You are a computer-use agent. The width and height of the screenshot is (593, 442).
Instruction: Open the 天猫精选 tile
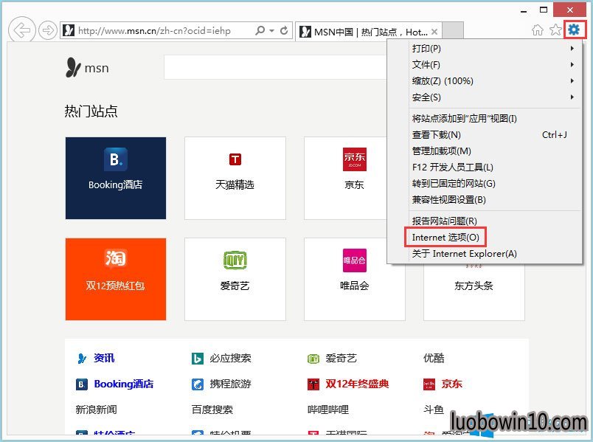[235, 178]
